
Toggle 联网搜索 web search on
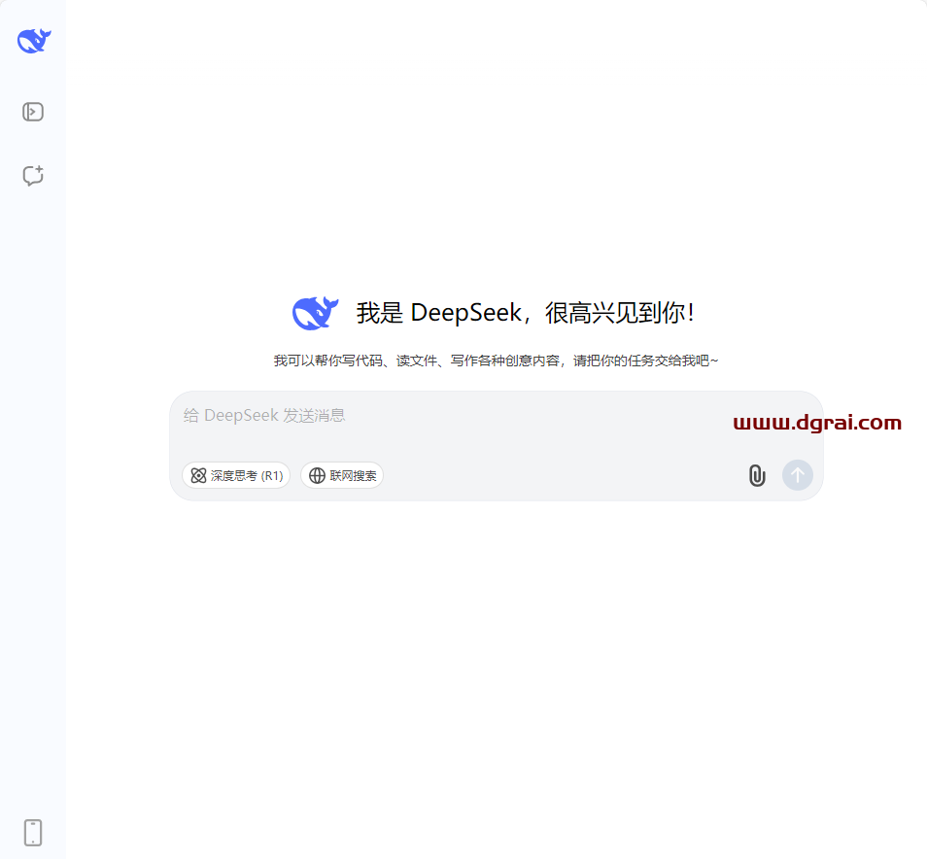(342, 476)
